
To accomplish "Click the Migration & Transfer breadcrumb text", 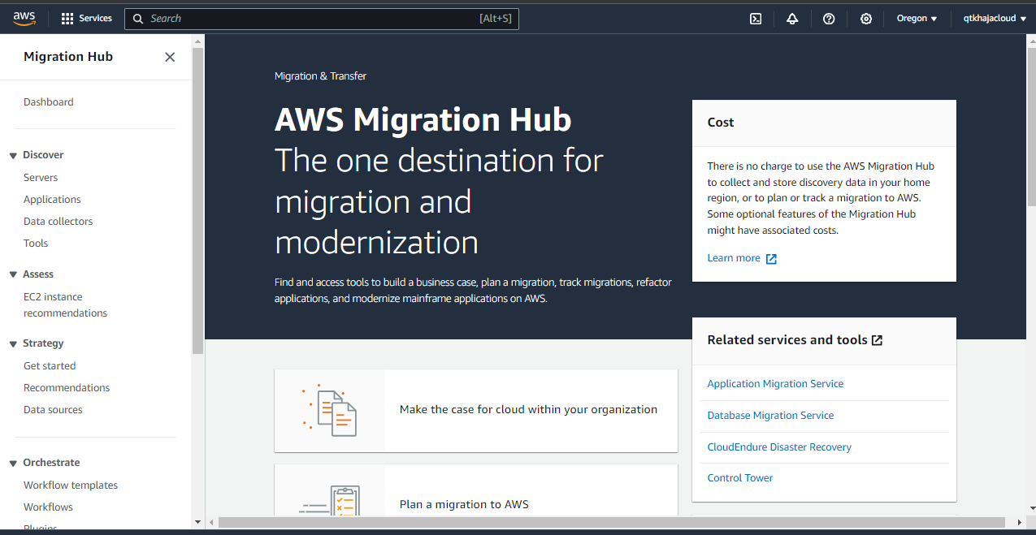I will [320, 76].
